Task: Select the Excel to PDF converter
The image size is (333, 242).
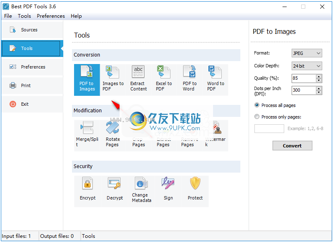Action: (164, 80)
